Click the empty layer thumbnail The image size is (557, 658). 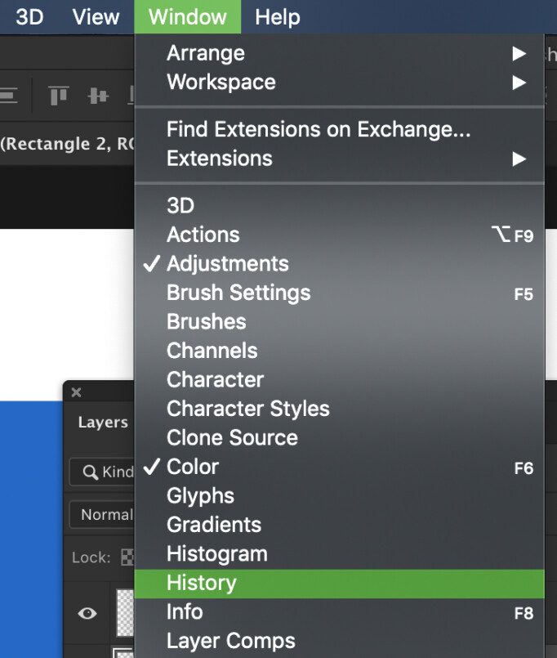point(125,613)
